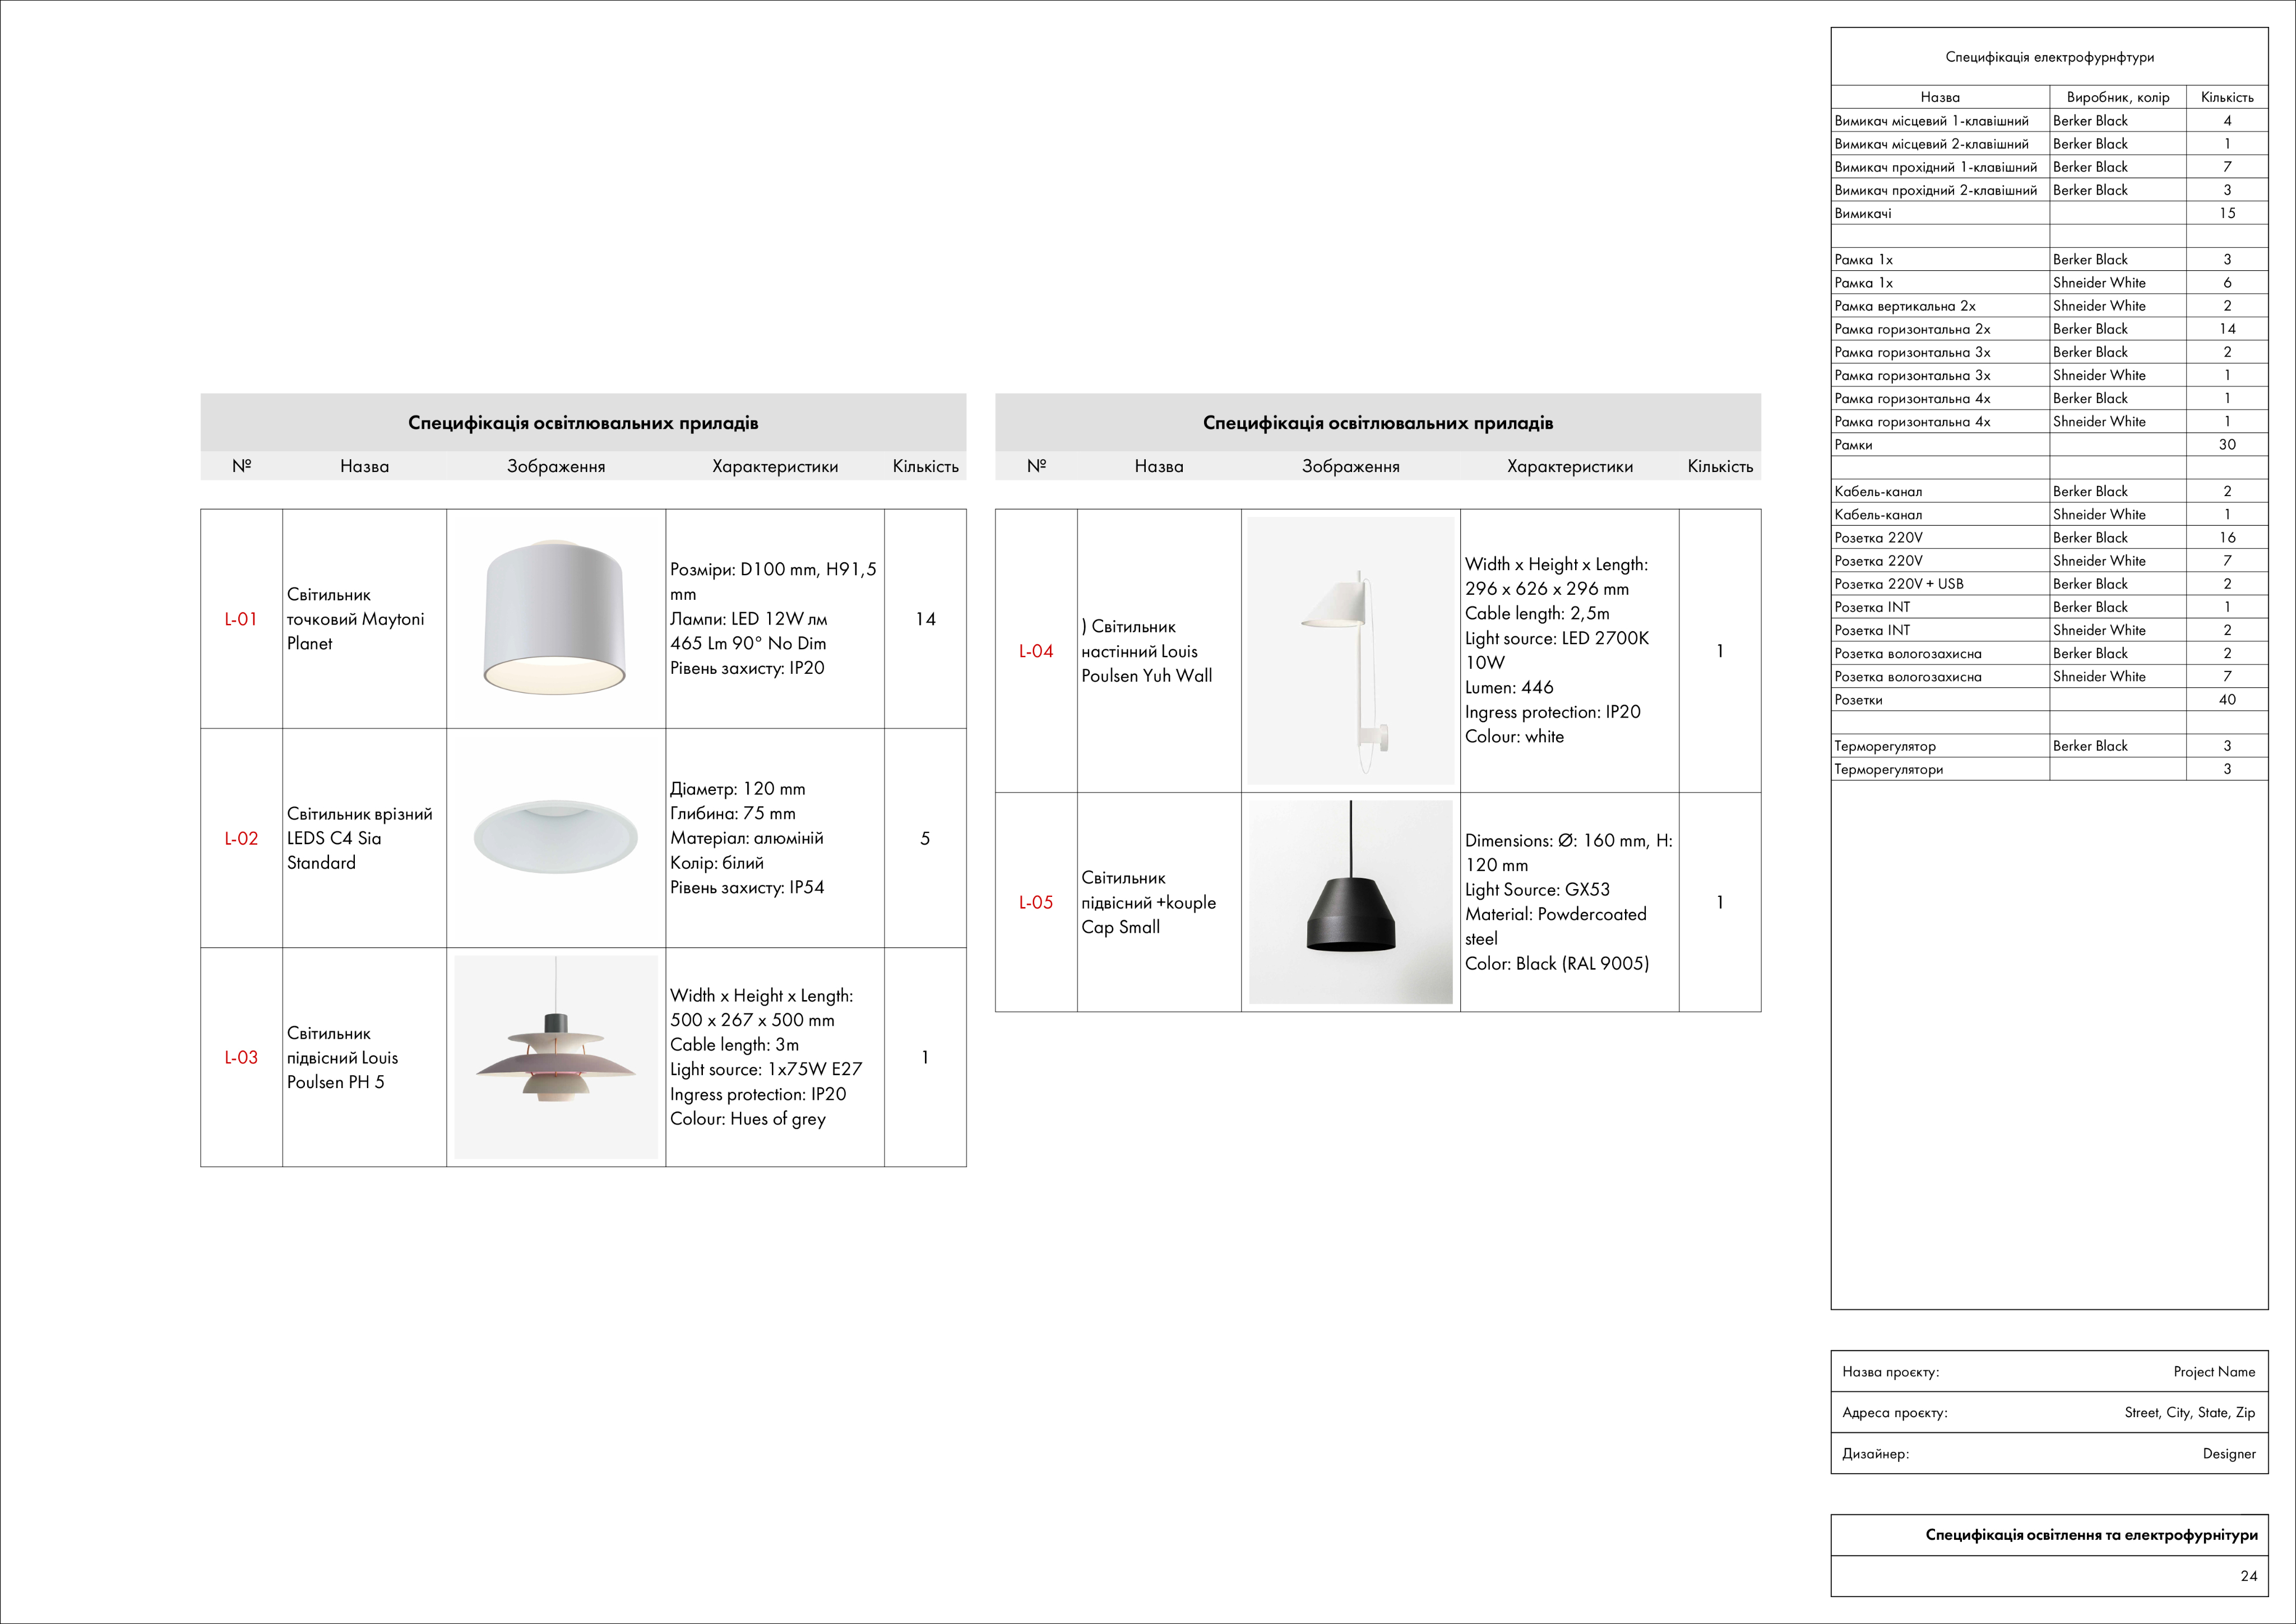Select the L-03 item code label

coord(241,1057)
